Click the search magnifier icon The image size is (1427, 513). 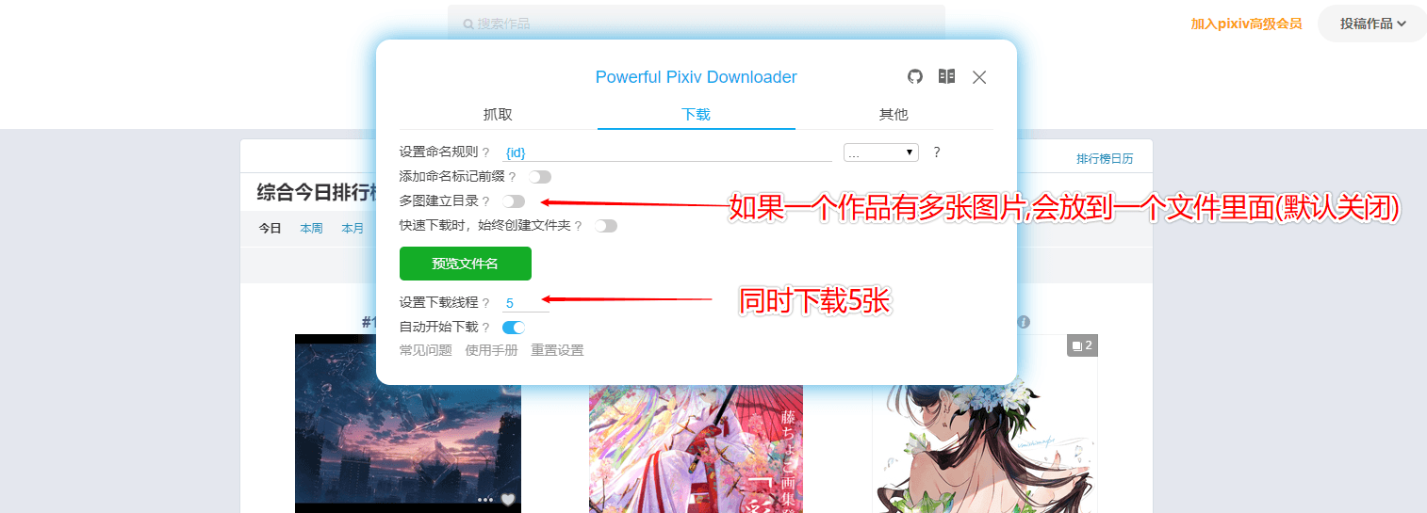click(467, 24)
